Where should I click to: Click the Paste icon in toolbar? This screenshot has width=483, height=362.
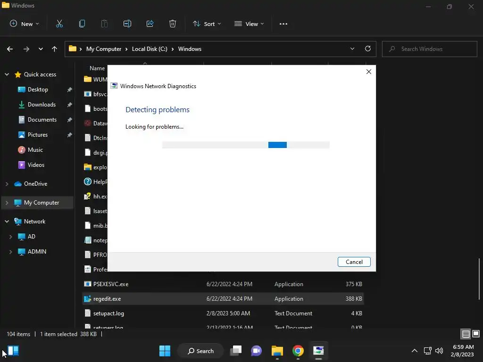(x=104, y=24)
